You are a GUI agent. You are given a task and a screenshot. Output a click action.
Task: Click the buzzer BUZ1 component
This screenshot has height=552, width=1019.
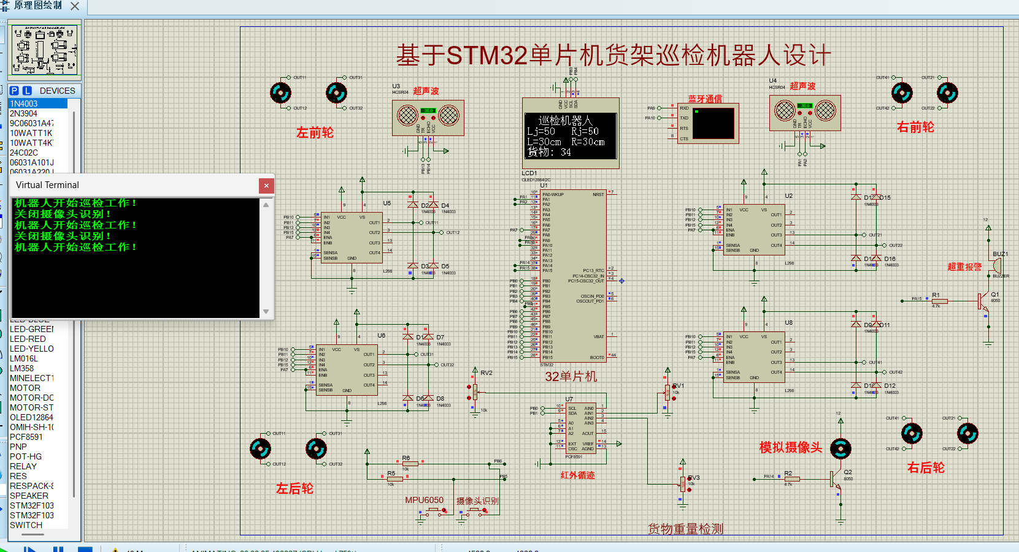tap(998, 266)
